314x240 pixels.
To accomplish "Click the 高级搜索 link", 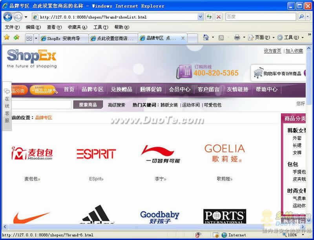I will 117,105.
